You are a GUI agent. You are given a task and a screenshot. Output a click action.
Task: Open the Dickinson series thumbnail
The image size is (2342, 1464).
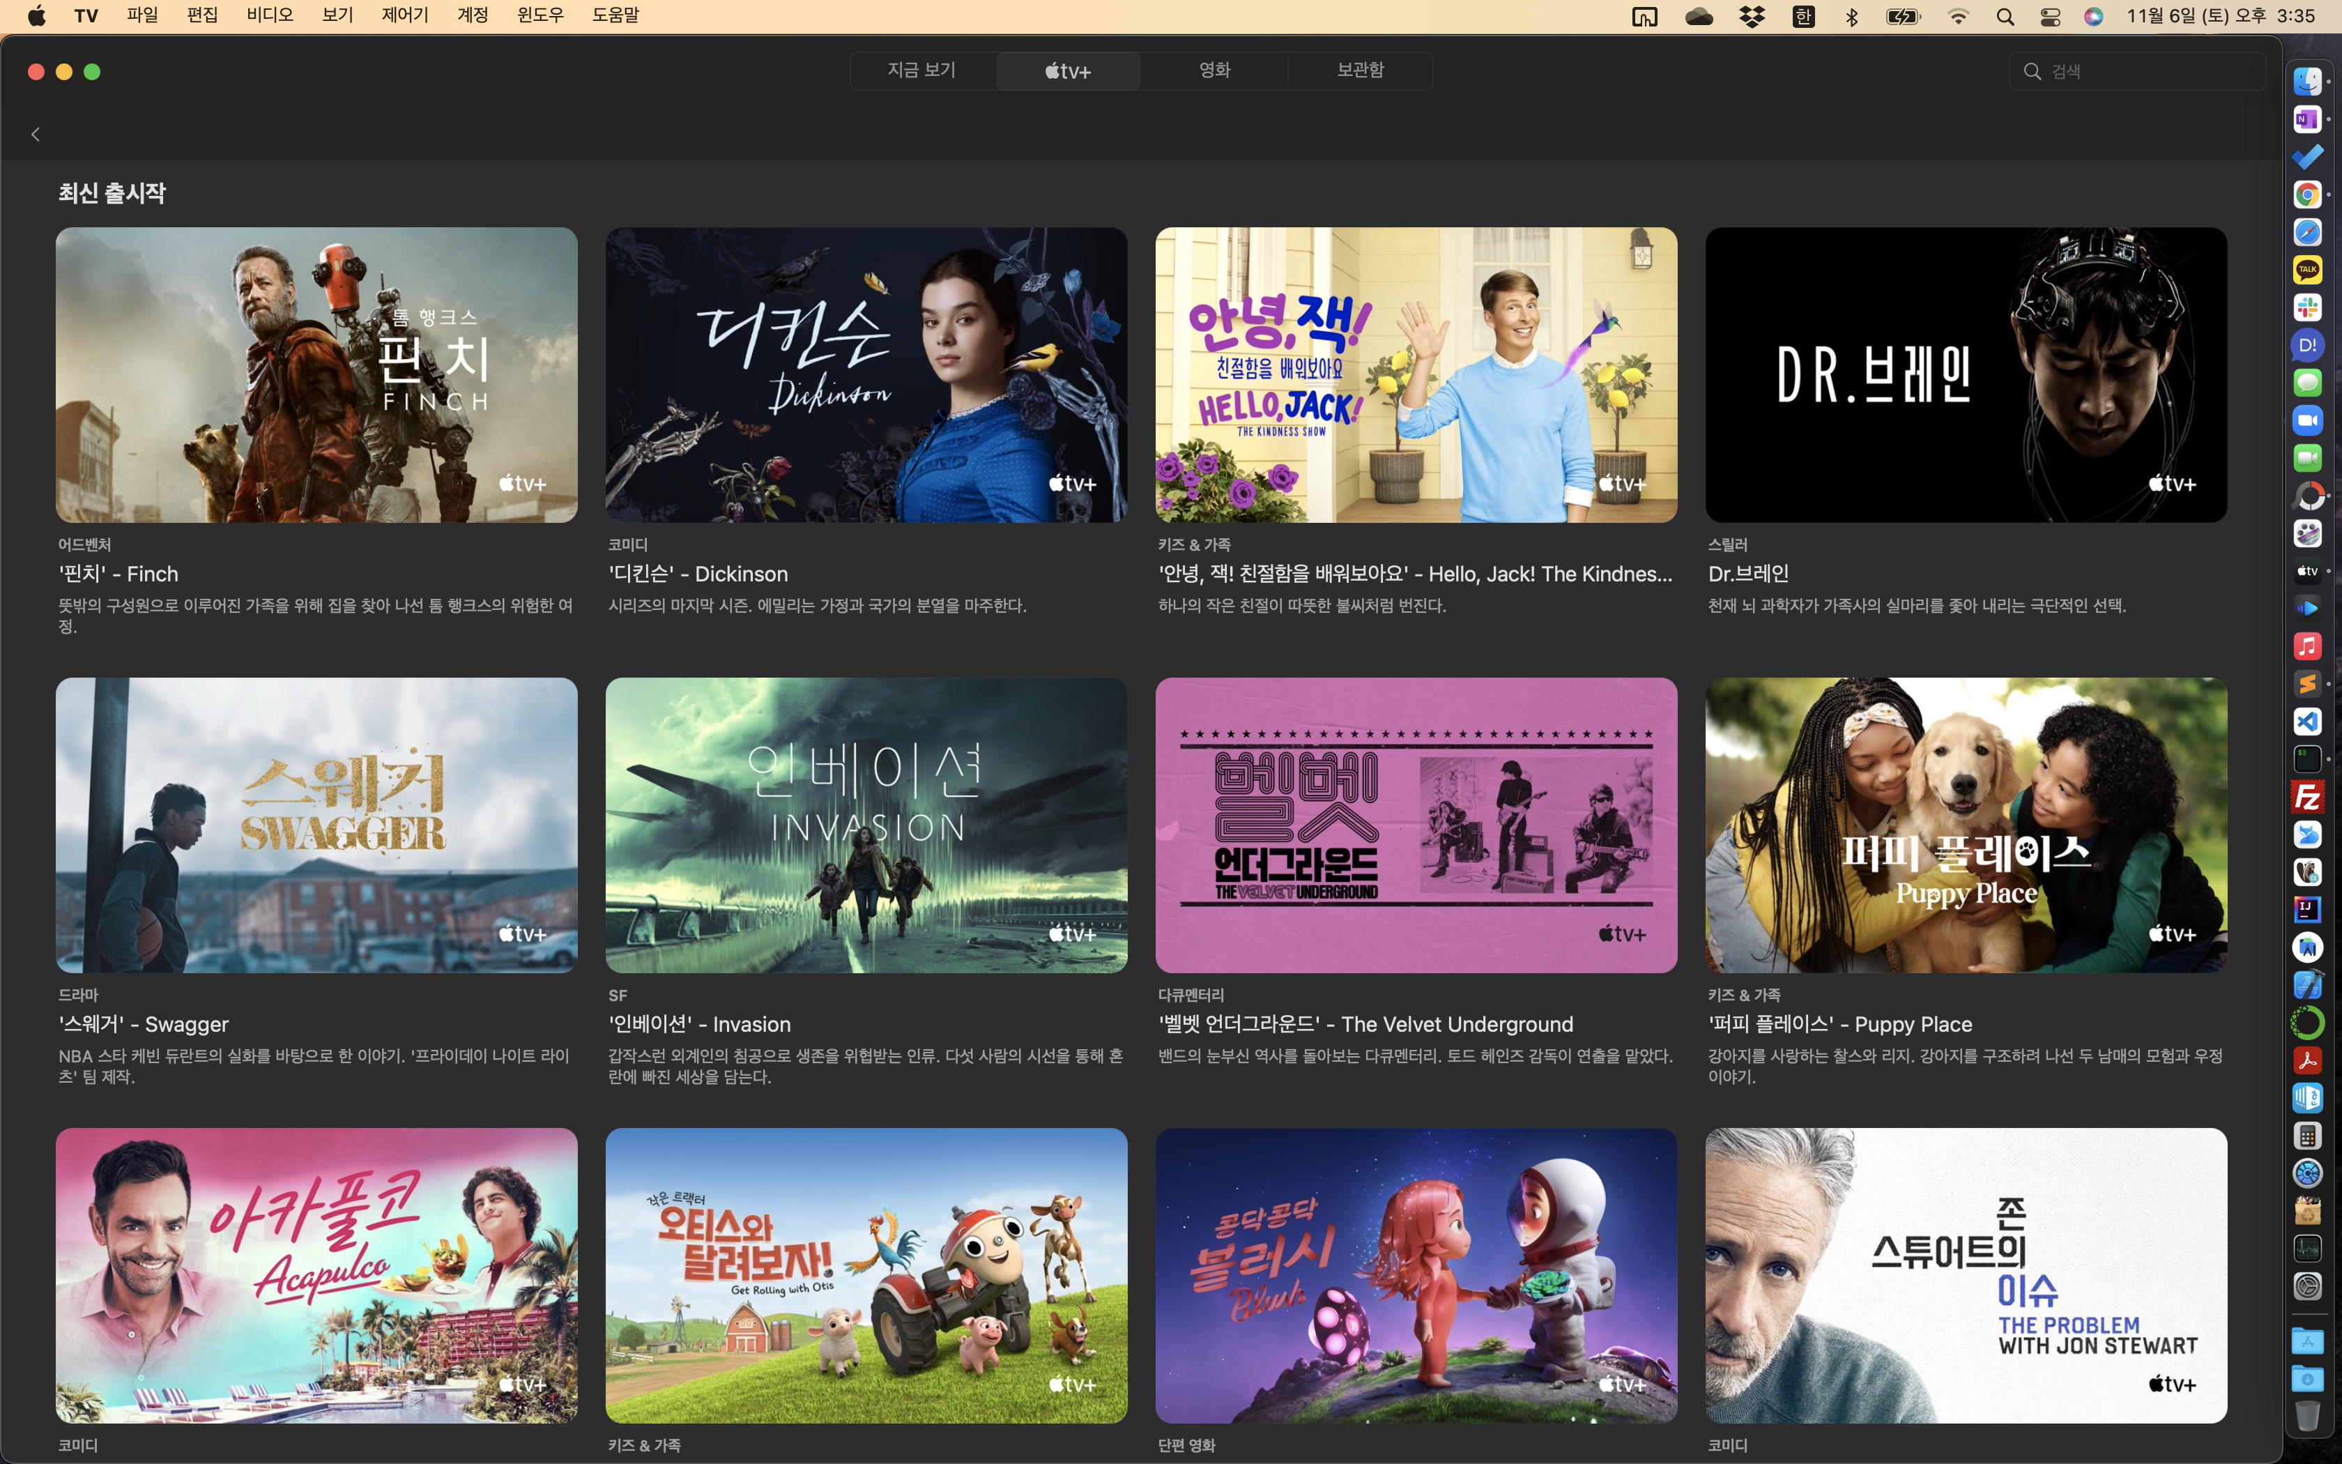[866, 375]
